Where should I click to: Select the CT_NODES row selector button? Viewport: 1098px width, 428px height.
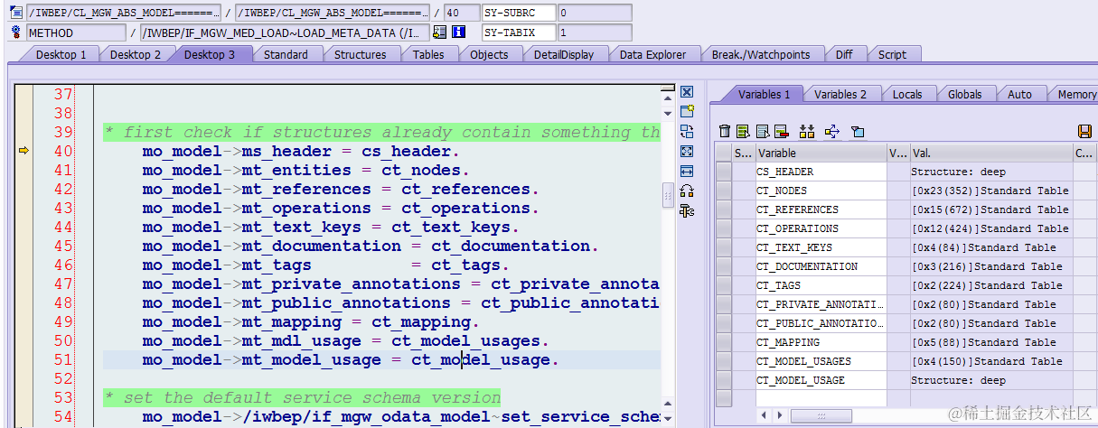click(x=724, y=191)
